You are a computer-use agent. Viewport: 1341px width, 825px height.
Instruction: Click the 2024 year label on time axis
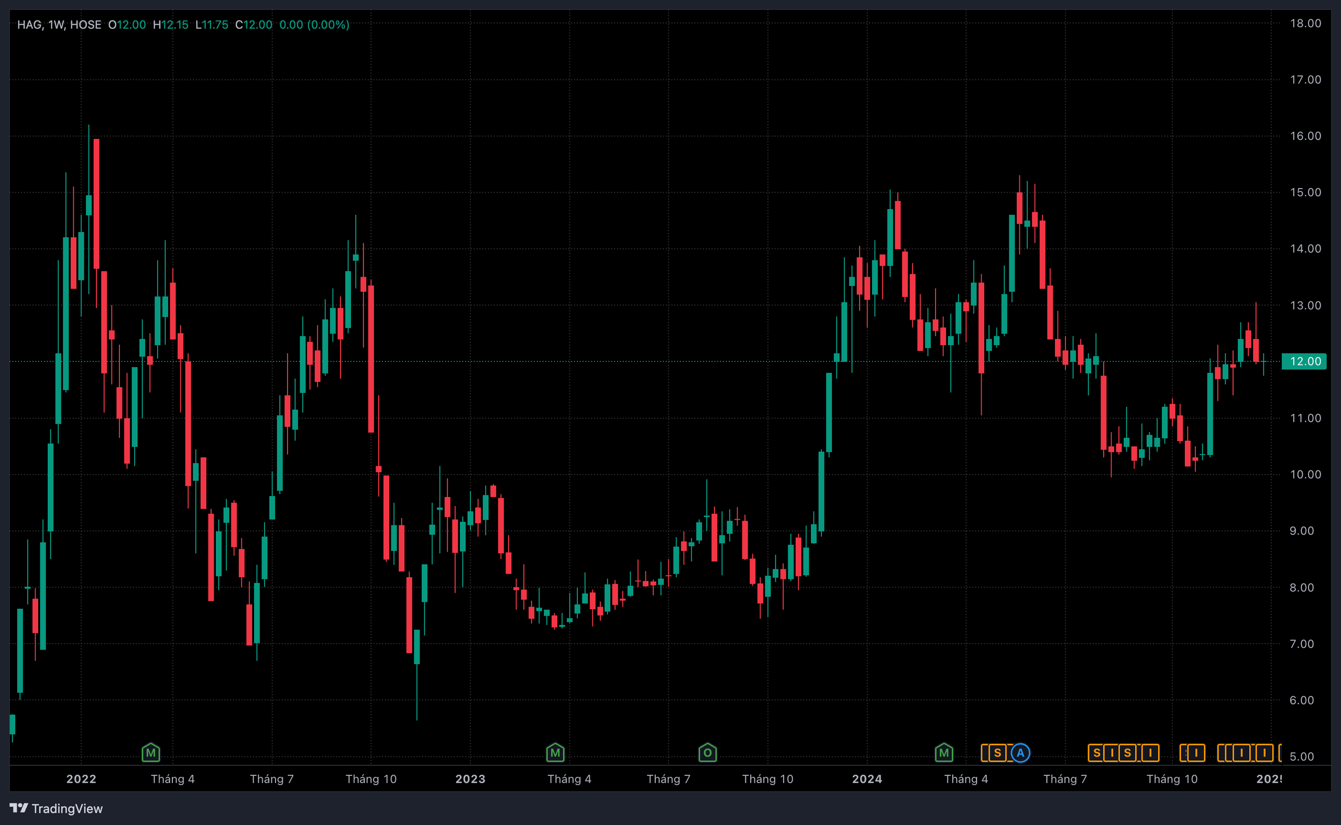point(867,778)
